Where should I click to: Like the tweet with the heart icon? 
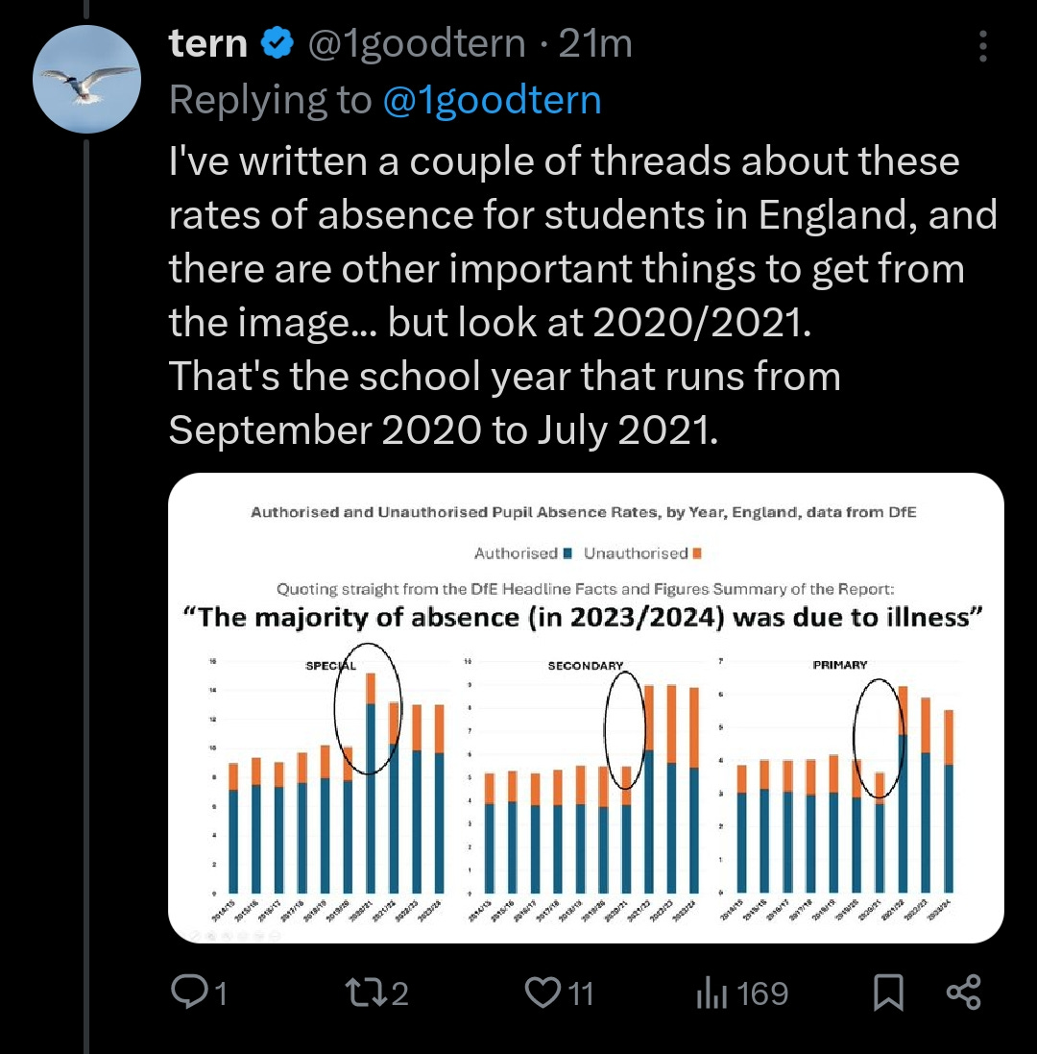pyautogui.click(x=544, y=993)
